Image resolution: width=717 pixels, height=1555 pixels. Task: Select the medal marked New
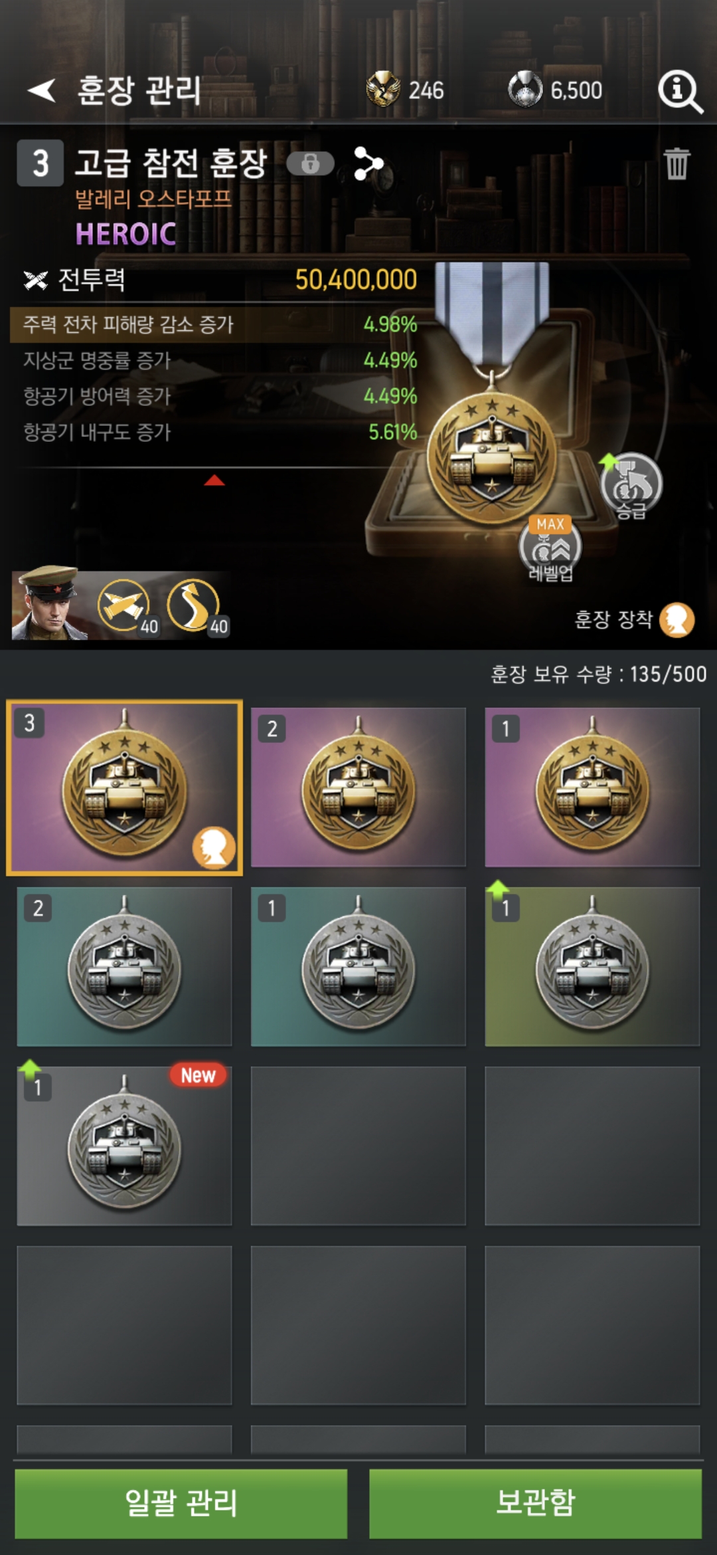pyautogui.click(x=124, y=1146)
